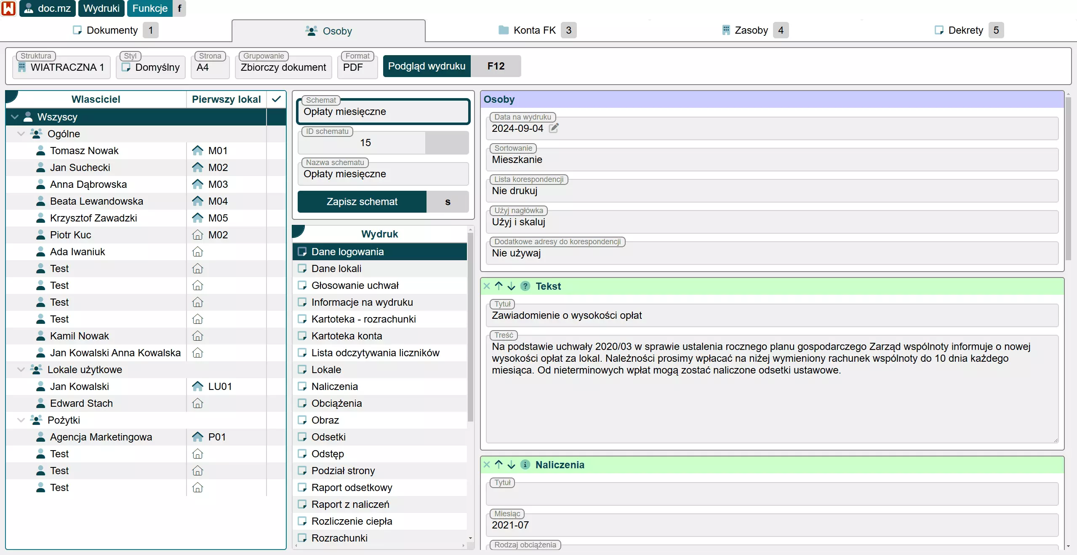This screenshot has width=1077, height=555.
Task: Click the right panel vertical scrollbar
Action: [x=1068, y=179]
